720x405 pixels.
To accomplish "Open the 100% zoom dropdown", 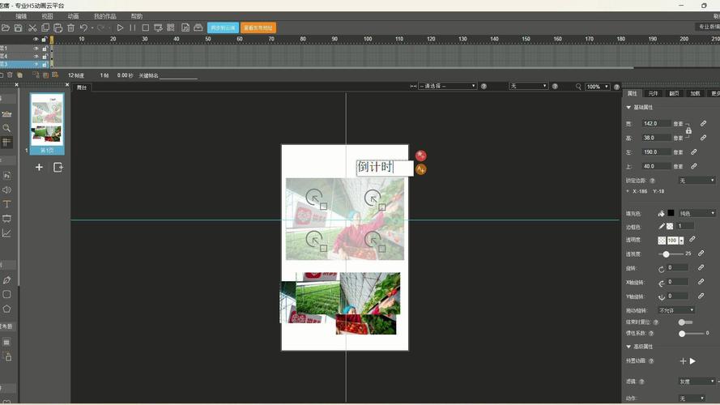I will coord(597,86).
